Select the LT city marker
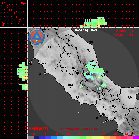The width and height of the screenshot is (139, 139). point(78,99)
